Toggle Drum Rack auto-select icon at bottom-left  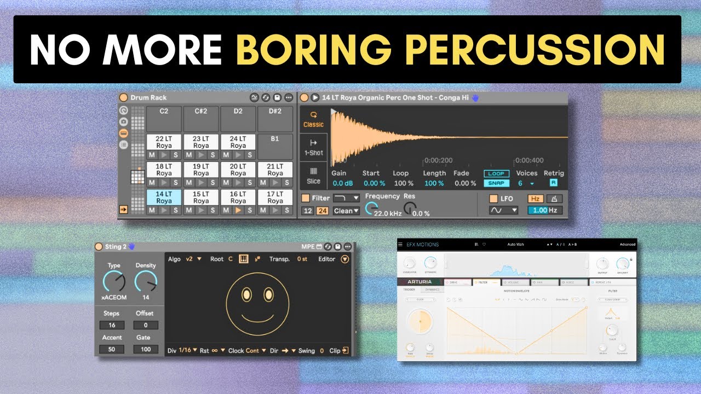coord(123,210)
